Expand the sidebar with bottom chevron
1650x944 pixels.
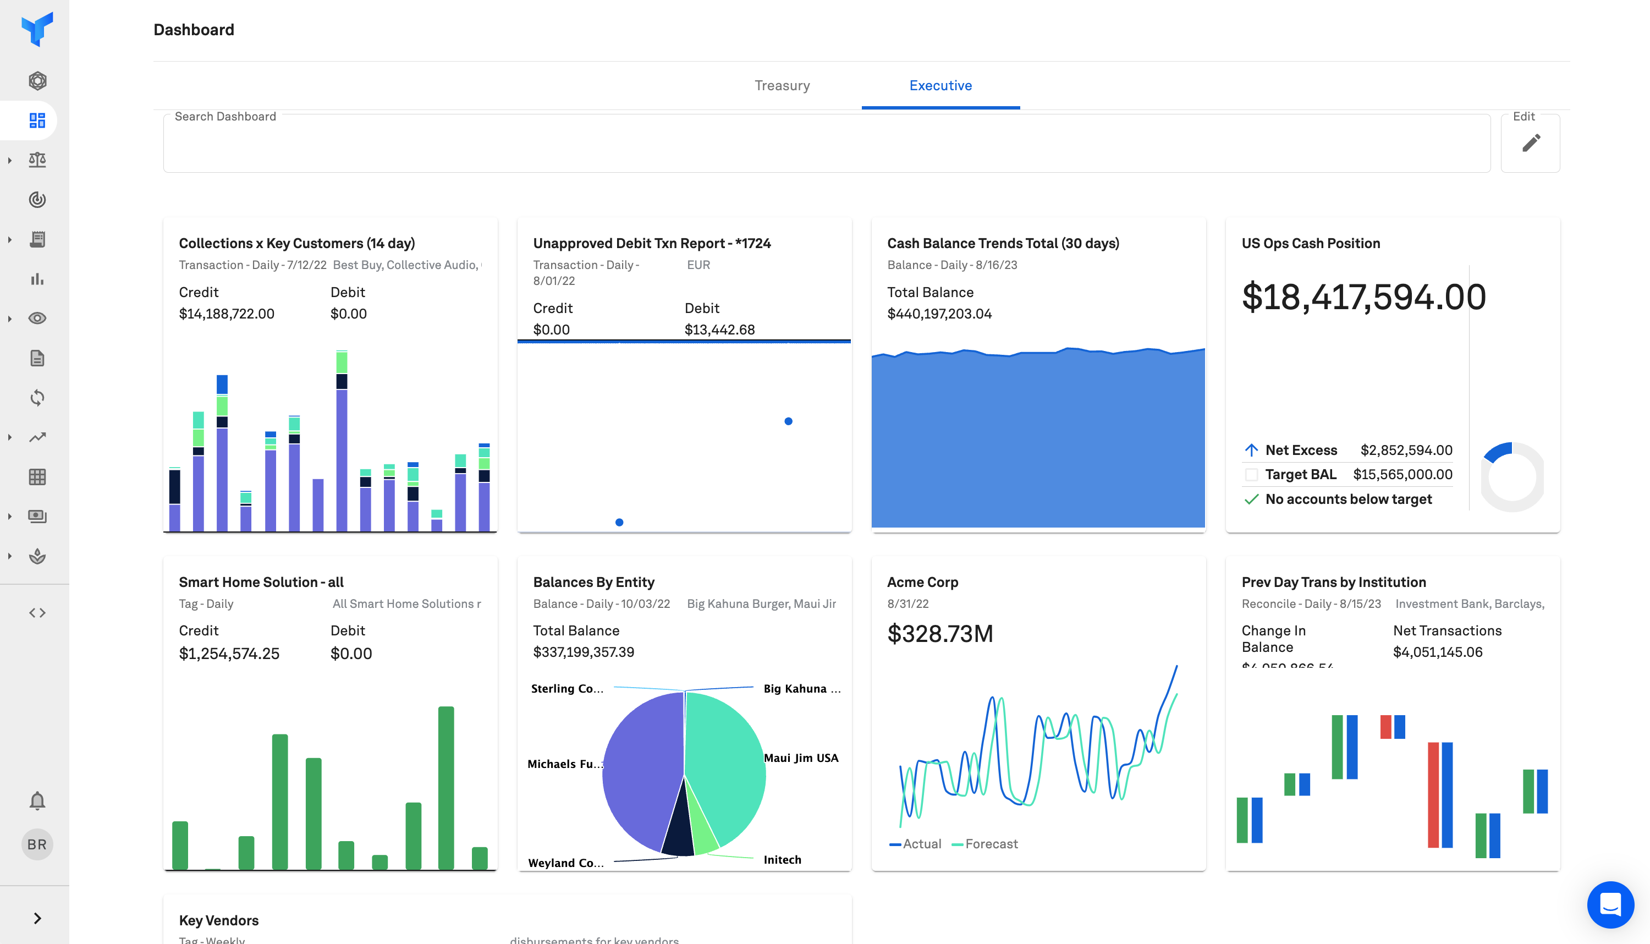37,918
